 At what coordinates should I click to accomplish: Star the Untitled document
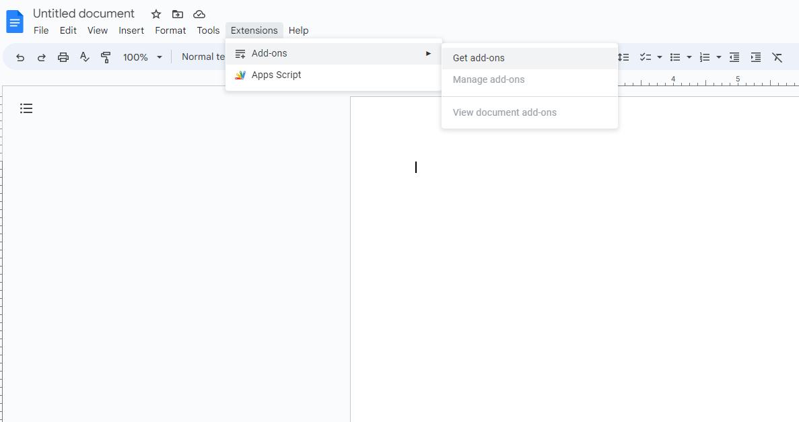point(155,13)
